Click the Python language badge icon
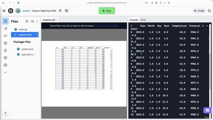This screenshot has width=213, height=120. click(60, 11)
